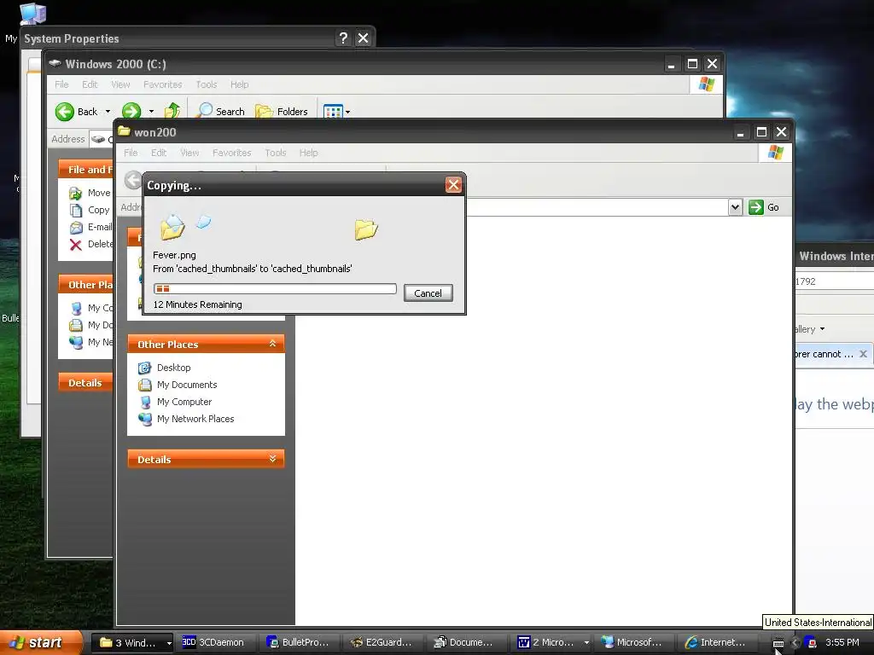Screen dimensions: 874x655
Task: Click address field in Internet Explorer window
Action: [x=835, y=281]
